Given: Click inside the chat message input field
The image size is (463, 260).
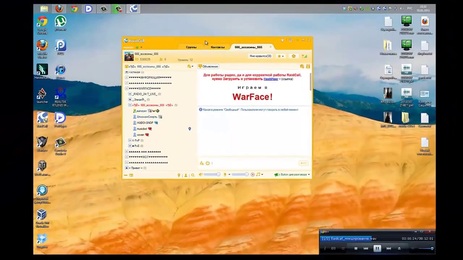Looking at the screenshot, I should [x=255, y=163].
